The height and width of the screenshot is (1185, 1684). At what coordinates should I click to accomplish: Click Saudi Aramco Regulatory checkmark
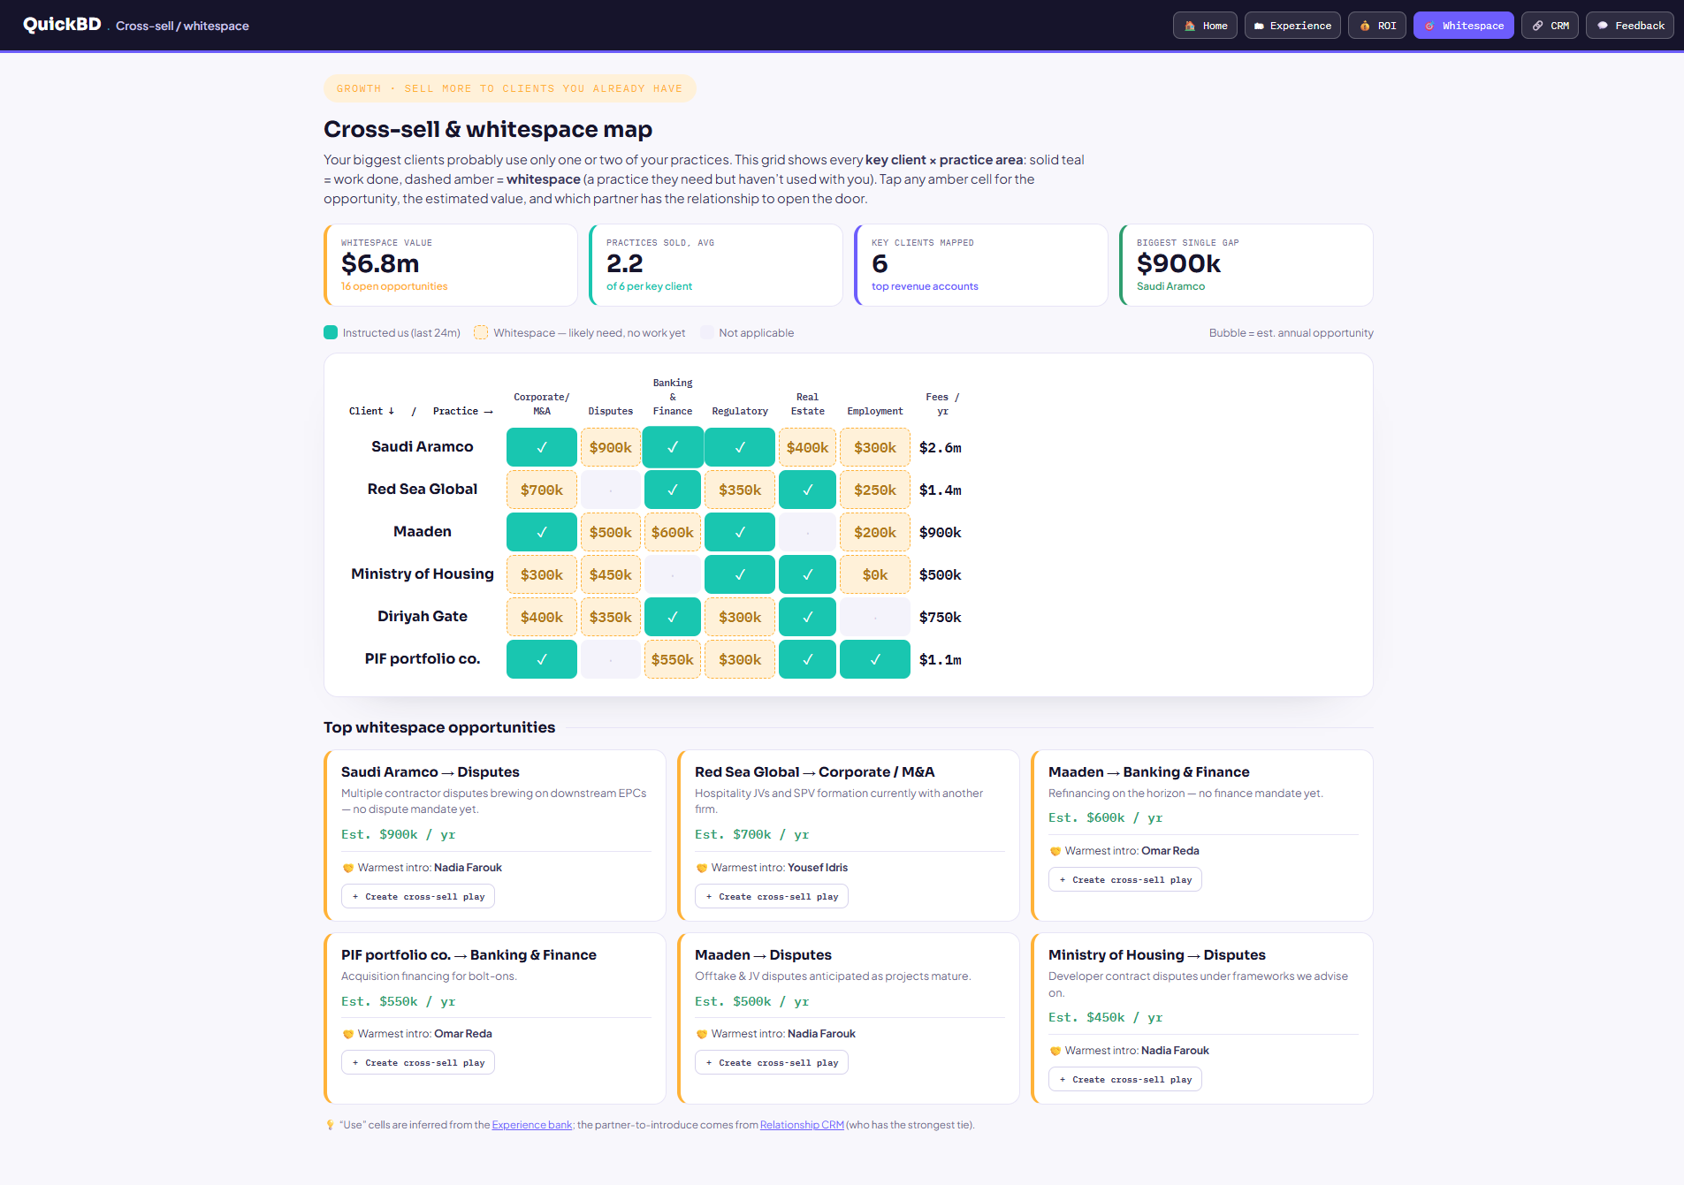[740, 447]
